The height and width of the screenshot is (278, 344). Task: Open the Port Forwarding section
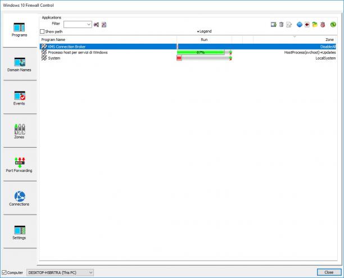click(x=19, y=165)
